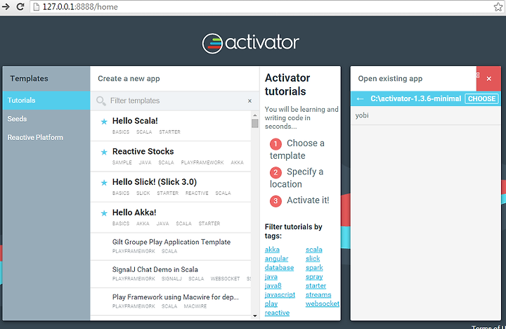Viewport: 506px width, 329px height.
Task: Filter tutorials by java8 tag
Action: [273, 285]
